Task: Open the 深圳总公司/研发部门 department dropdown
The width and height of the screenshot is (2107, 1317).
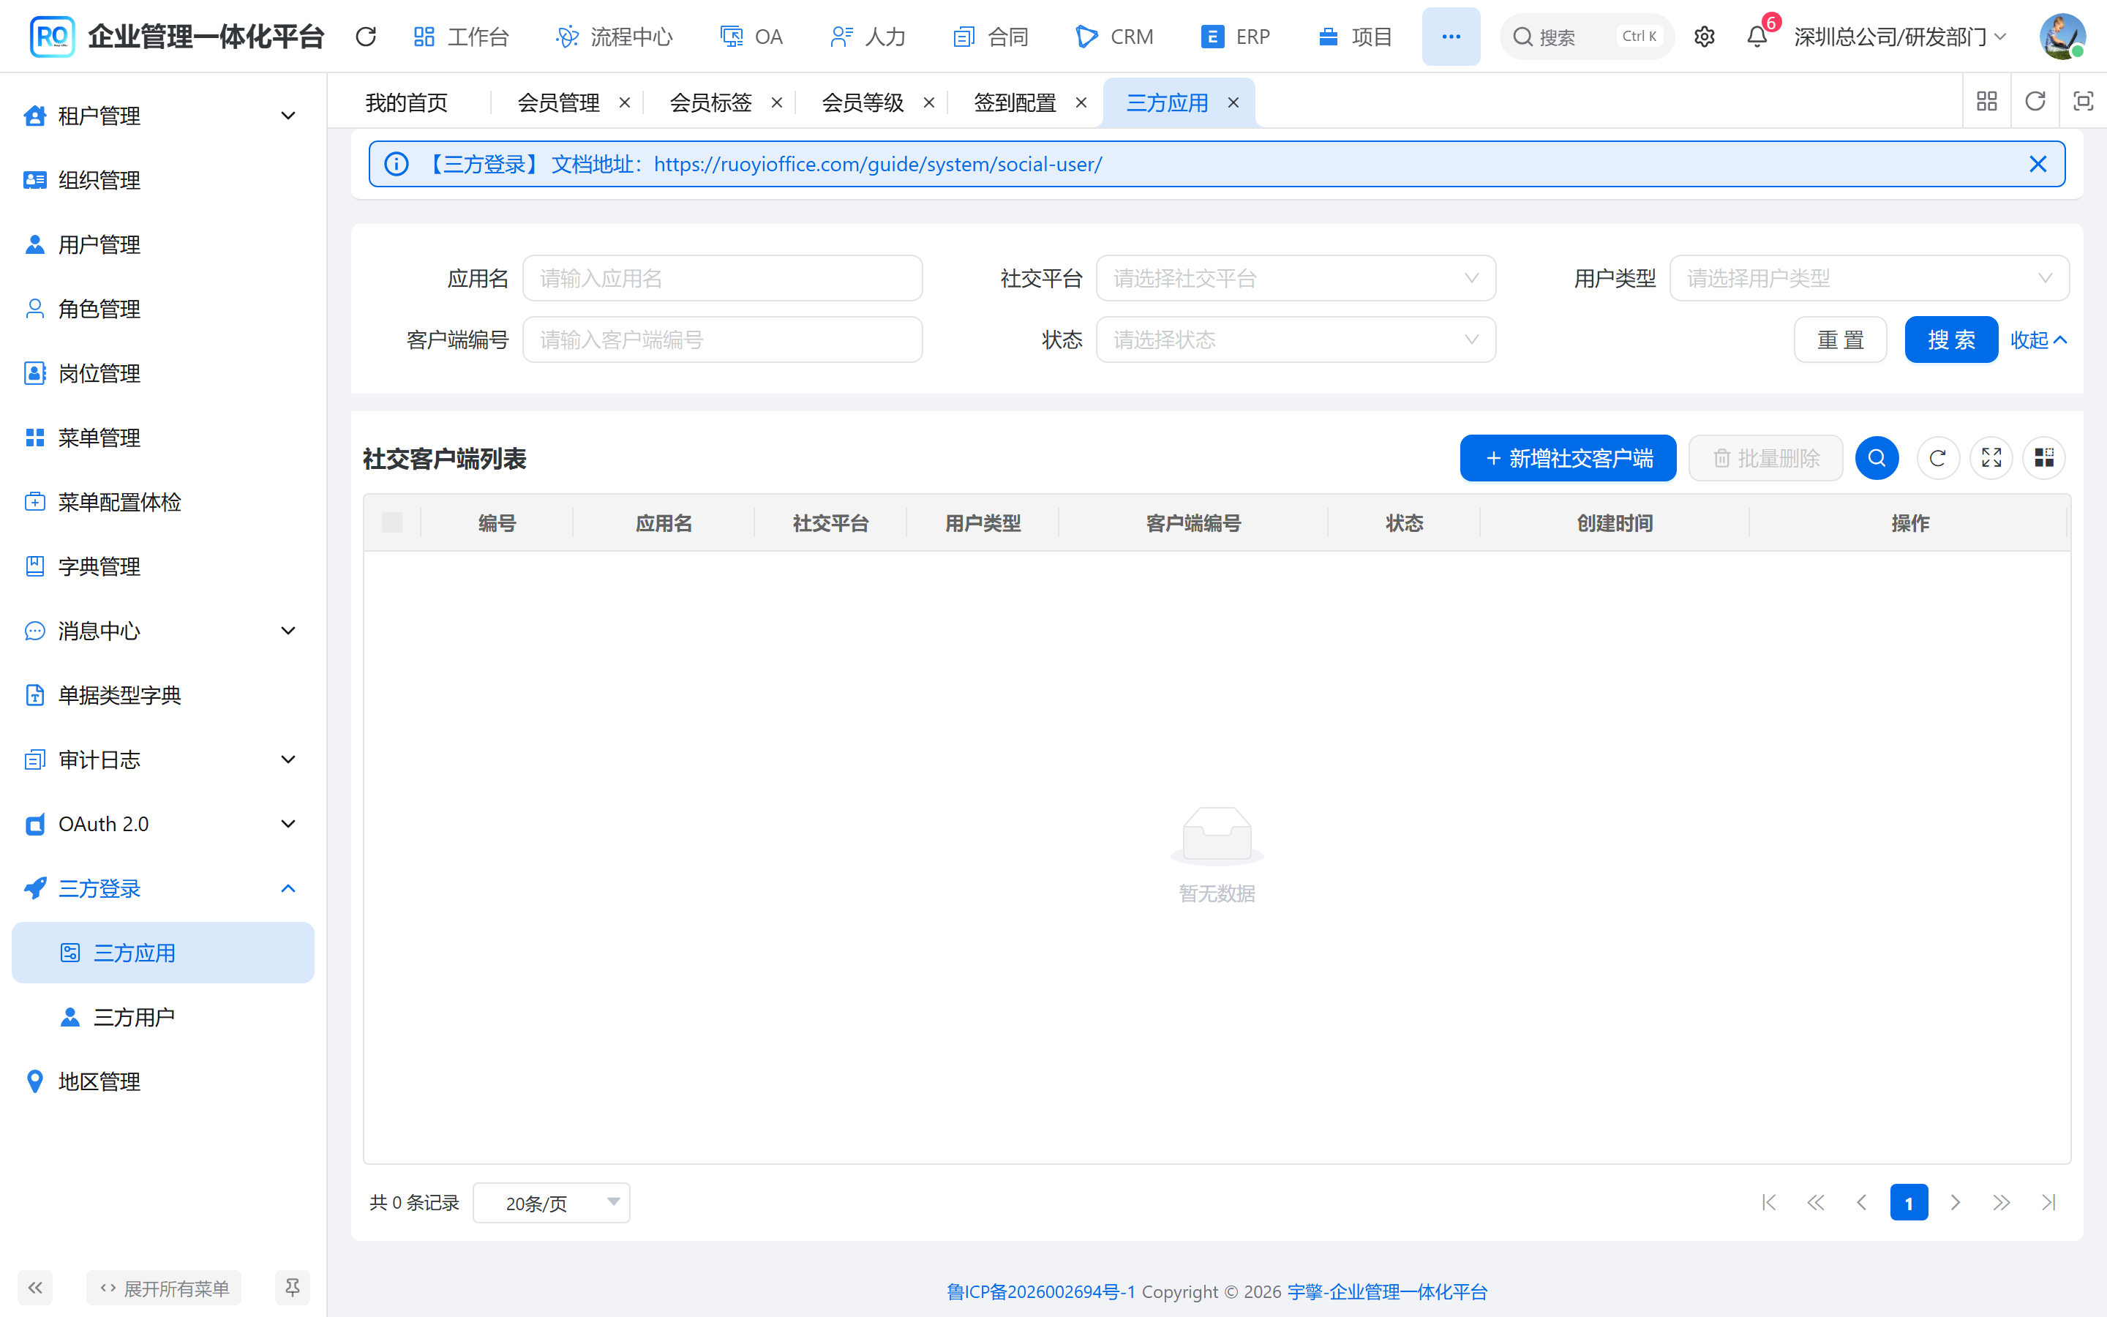Action: [1900, 37]
